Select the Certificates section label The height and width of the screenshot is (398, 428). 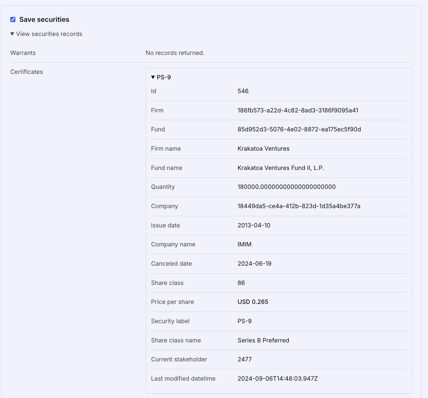(26, 72)
